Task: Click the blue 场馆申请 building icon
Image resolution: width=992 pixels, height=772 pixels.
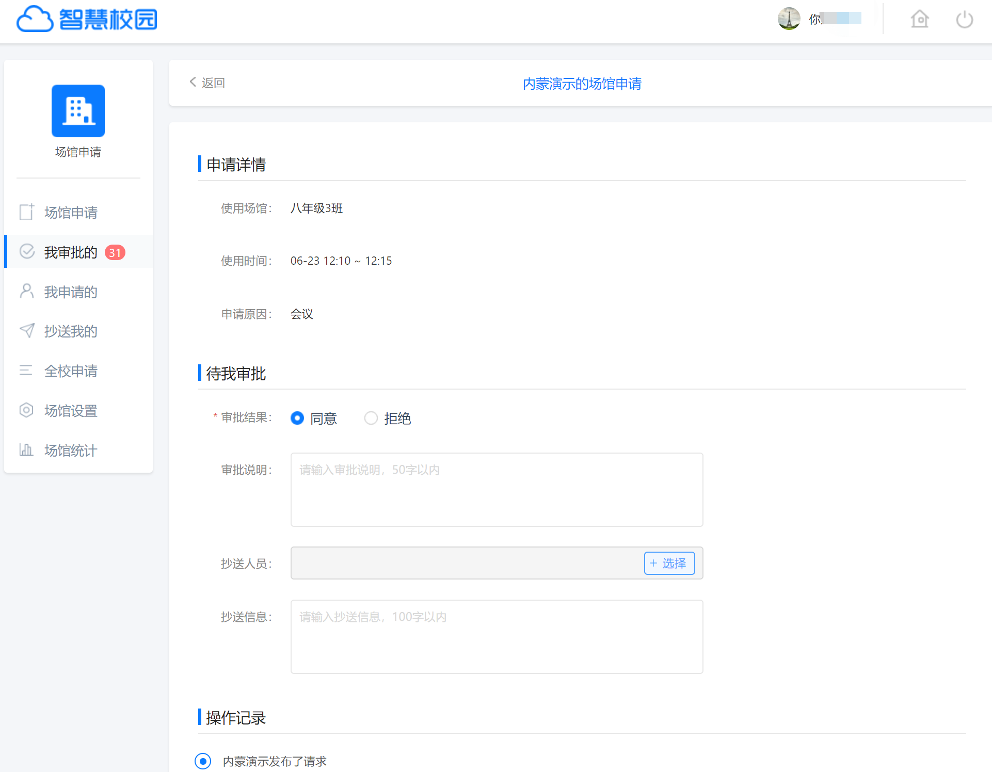Action: coord(78,111)
